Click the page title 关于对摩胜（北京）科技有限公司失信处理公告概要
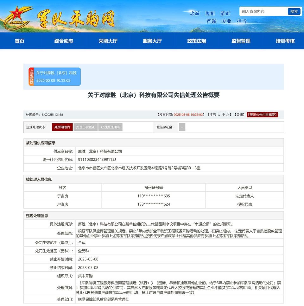The width and height of the screenshot is (304, 306). 154,95
